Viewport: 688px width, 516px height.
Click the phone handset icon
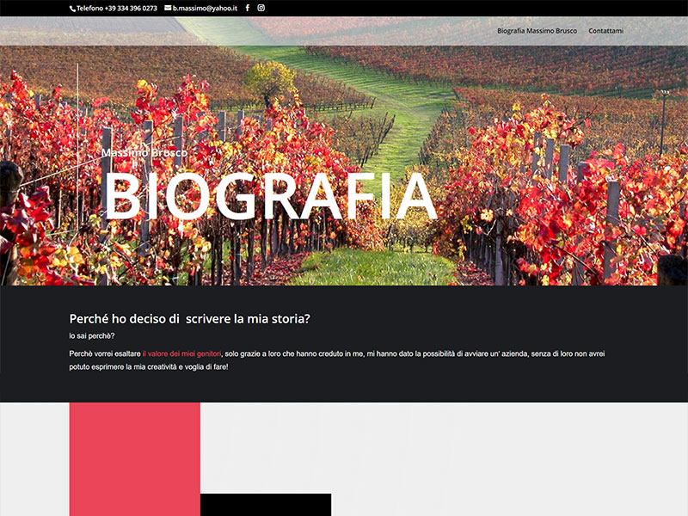pyautogui.click(x=72, y=9)
